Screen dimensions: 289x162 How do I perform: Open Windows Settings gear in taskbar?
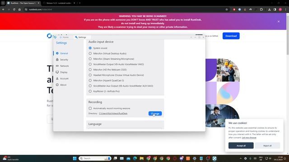click(195, 158)
